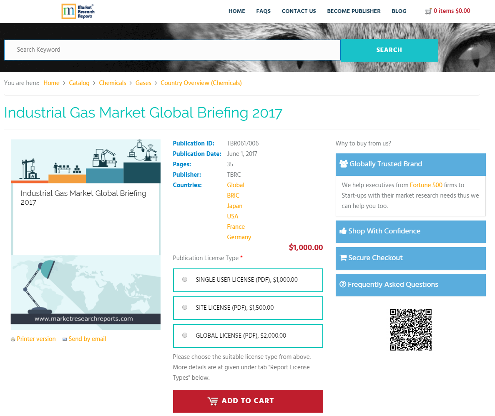Viewport: 495px width, 416px height.
Task: Click the ADD TO CART button
Action: pos(248,401)
